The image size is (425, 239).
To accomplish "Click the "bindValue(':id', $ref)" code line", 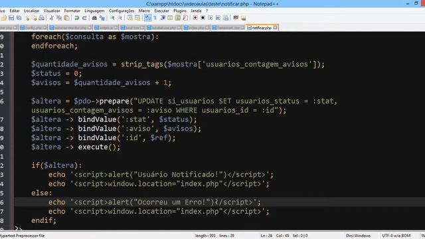I will point(104,137).
